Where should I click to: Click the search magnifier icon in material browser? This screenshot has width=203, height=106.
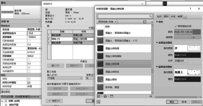(x=150, y=16)
